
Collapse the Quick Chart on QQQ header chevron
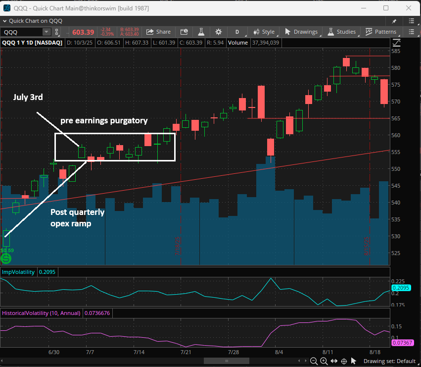point(4,21)
